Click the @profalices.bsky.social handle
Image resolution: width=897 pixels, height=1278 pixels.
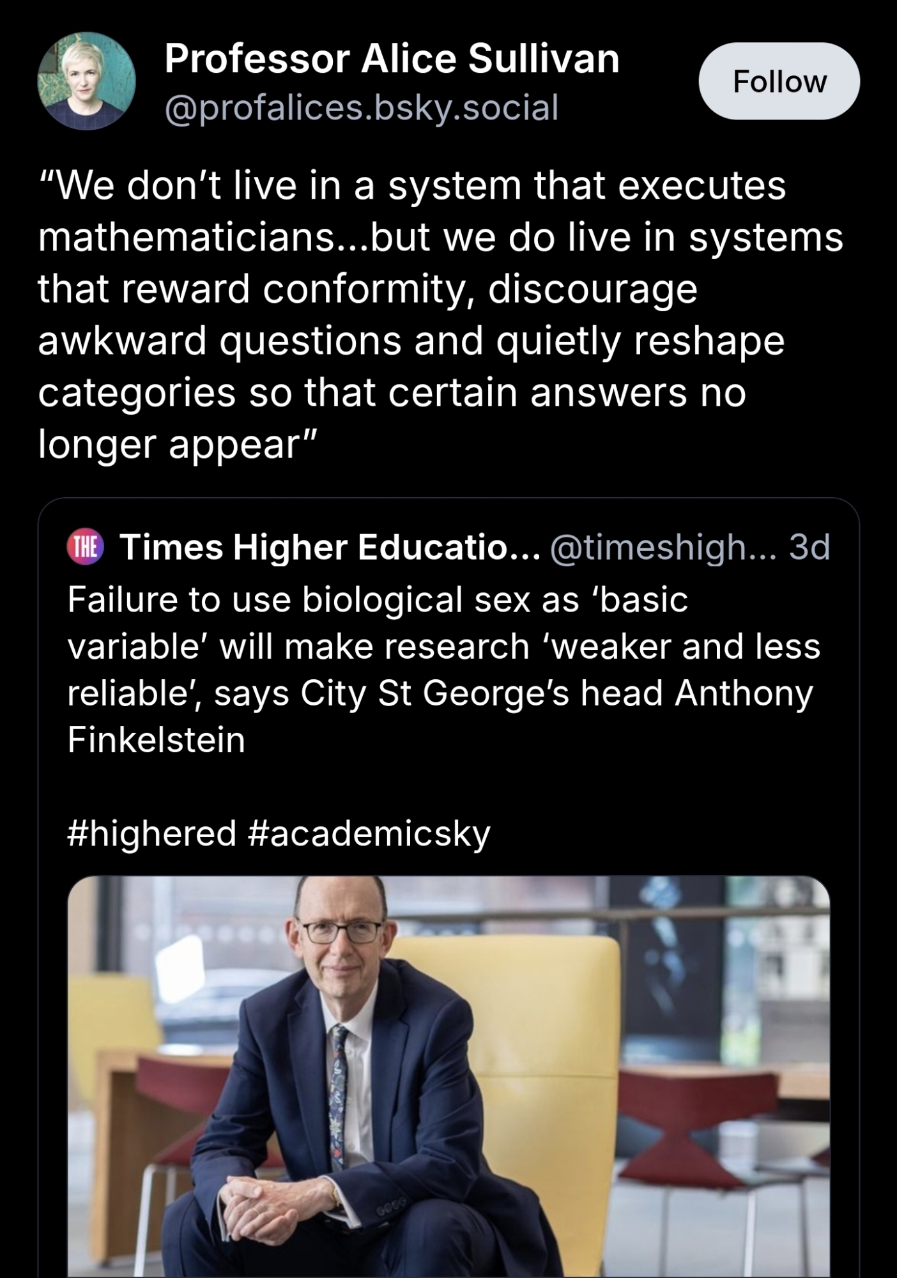pos(362,107)
